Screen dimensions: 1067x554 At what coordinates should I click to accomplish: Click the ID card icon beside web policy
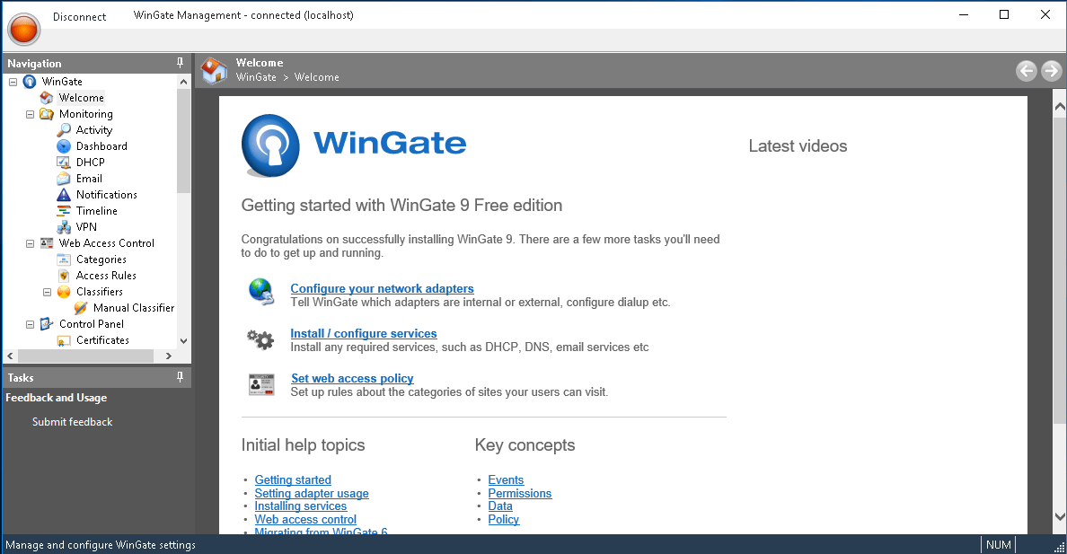(x=261, y=384)
